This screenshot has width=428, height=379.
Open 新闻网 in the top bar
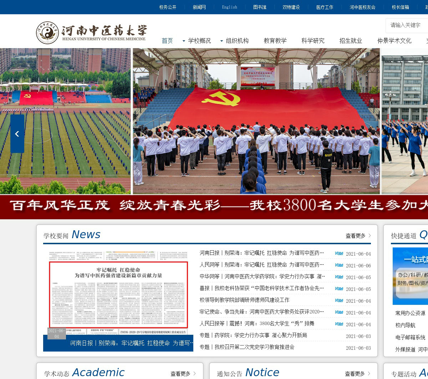pos(199,7)
